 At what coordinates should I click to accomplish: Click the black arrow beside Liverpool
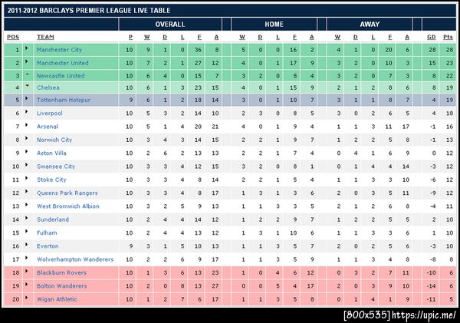coord(28,113)
